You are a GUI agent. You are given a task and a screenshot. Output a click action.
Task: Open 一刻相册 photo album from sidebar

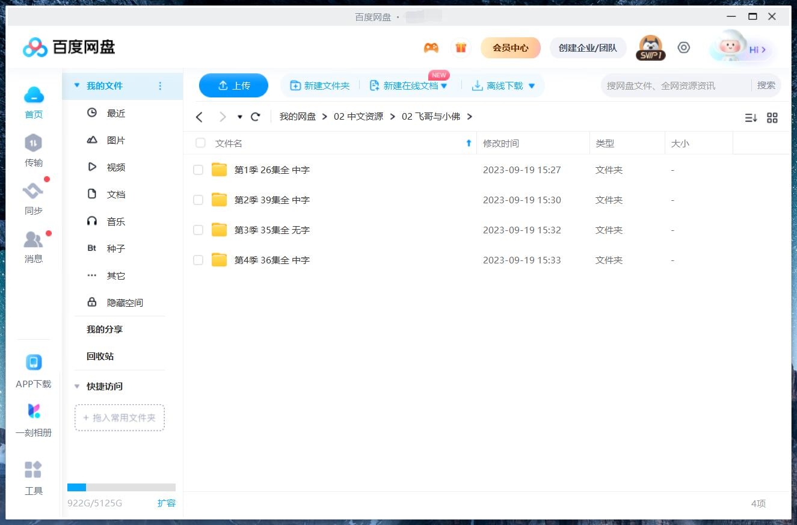[33, 418]
